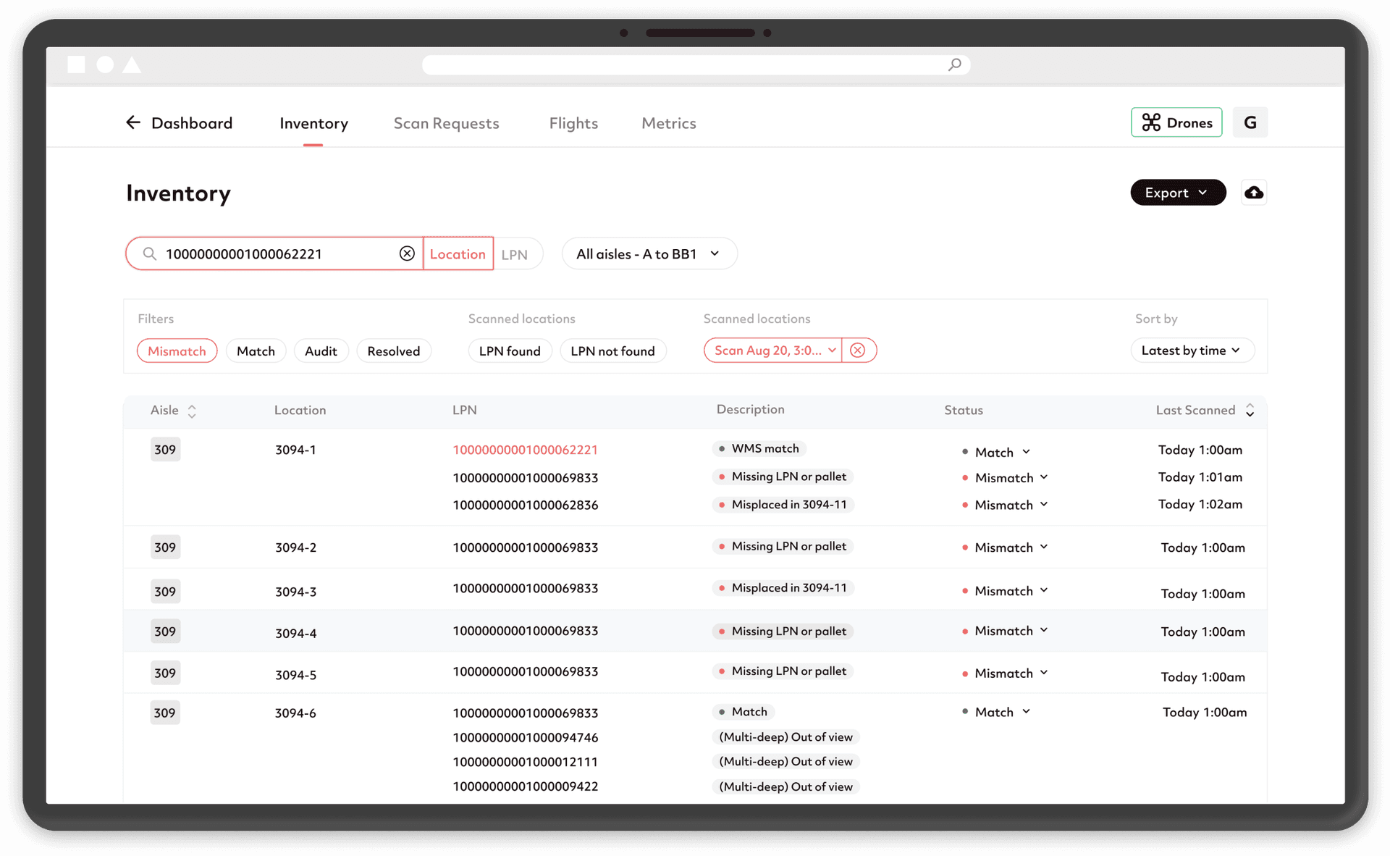Open the All aisles dropdown
Image resolution: width=1390 pixels, height=856 pixels.
(x=649, y=254)
